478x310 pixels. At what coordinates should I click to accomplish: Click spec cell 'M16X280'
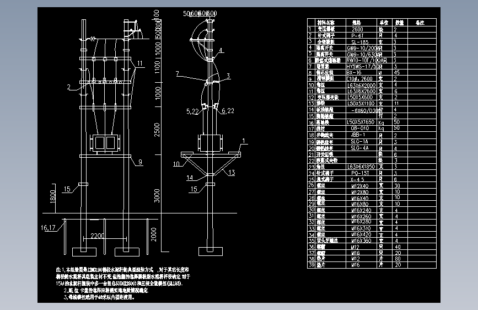pyautogui.click(x=361, y=222)
